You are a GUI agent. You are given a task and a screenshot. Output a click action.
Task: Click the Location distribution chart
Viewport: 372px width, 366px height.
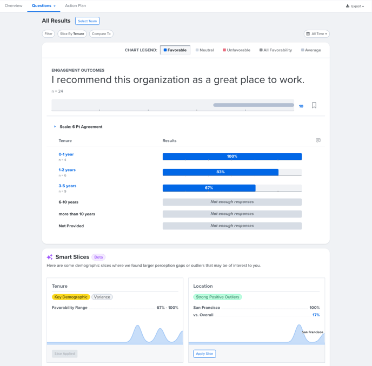[256, 334]
